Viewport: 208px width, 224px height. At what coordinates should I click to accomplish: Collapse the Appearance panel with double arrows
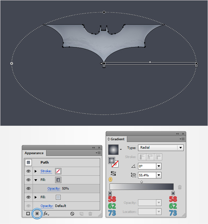[x=93, y=148]
